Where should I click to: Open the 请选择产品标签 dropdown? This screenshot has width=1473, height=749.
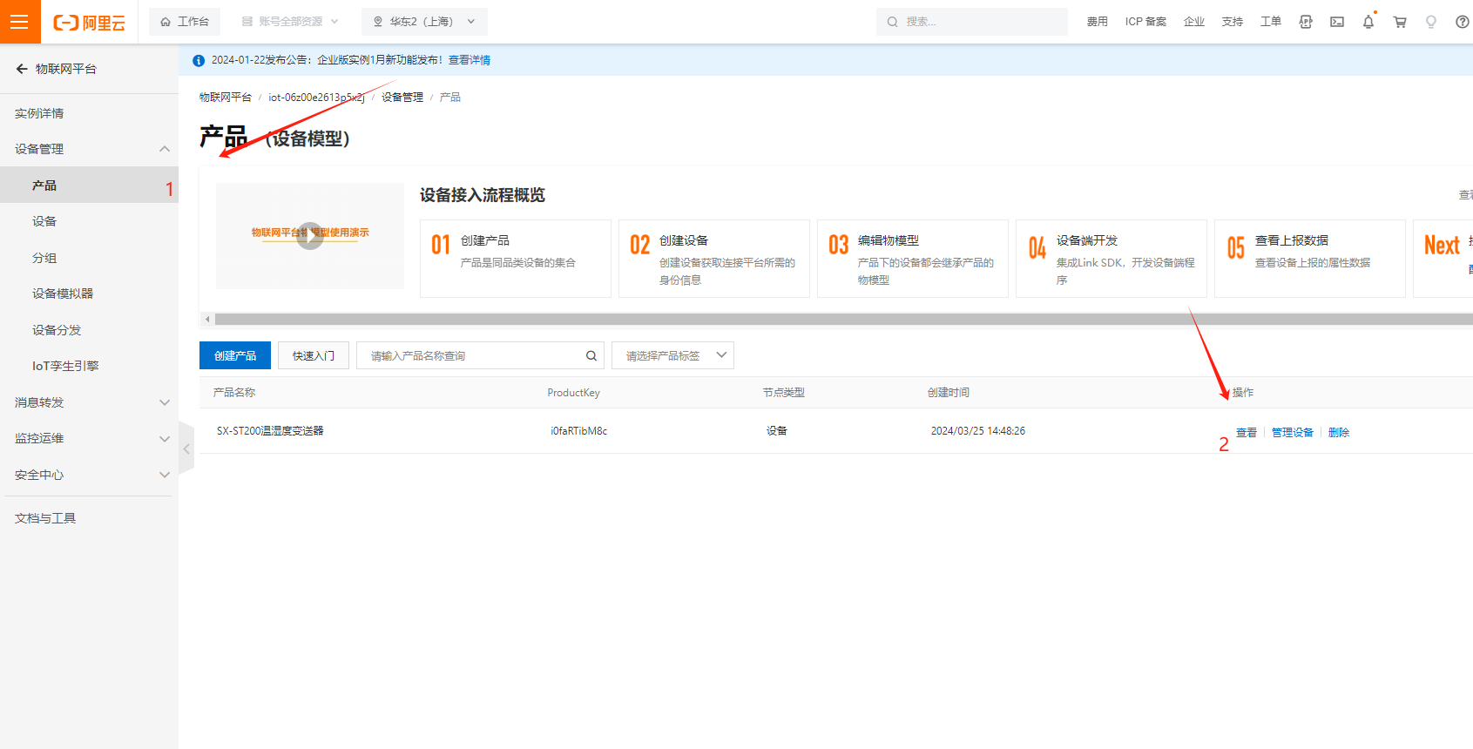click(x=672, y=355)
